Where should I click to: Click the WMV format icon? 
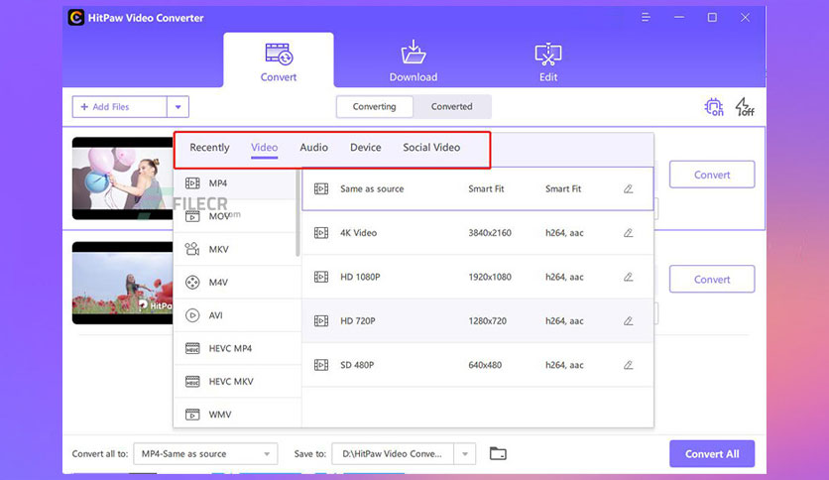pos(192,415)
